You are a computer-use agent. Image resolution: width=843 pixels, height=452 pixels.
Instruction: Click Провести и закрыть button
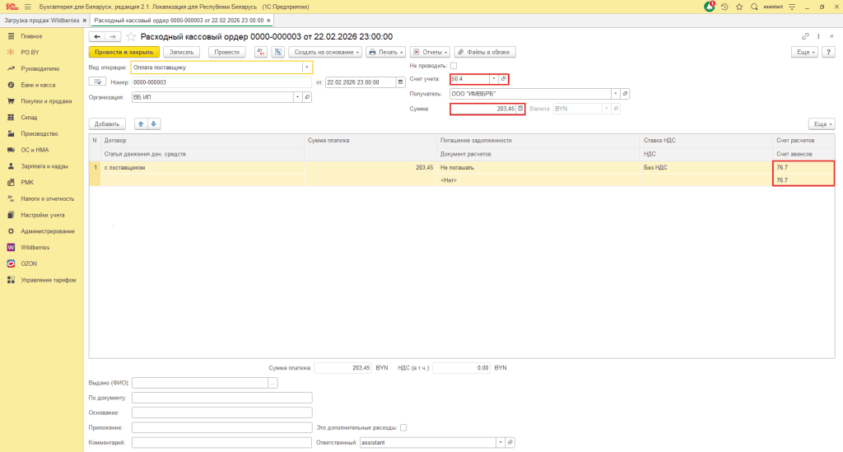coord(123,52)
